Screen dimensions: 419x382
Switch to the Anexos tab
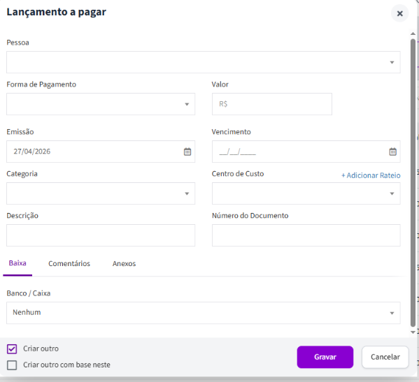click(124, 263)
